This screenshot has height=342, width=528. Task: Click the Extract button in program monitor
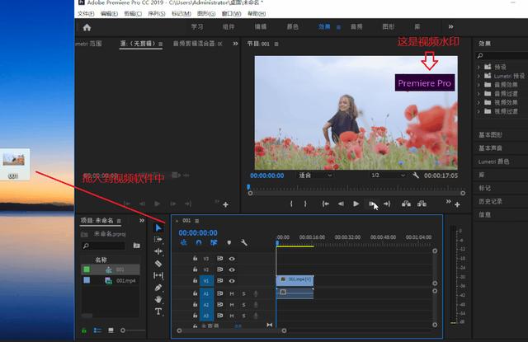[x=422, y=204]
